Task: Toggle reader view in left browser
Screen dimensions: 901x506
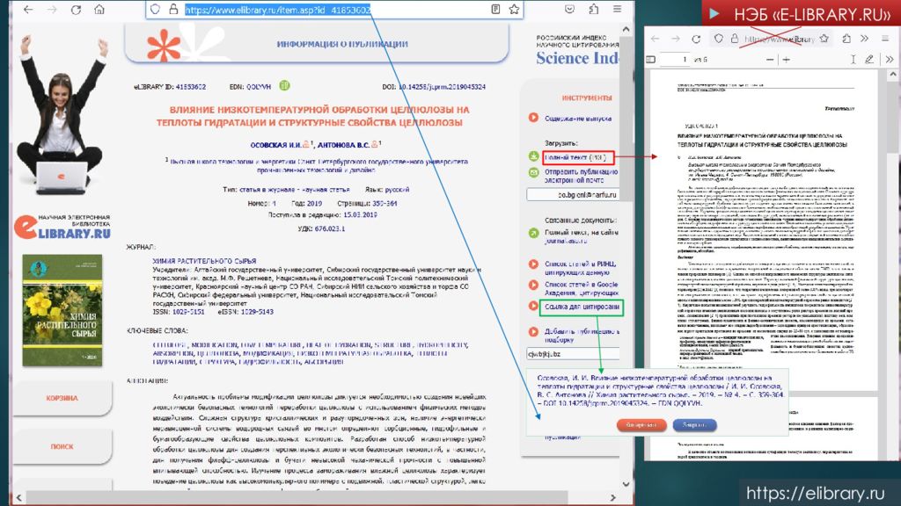Action: click(x=496, y=9)
